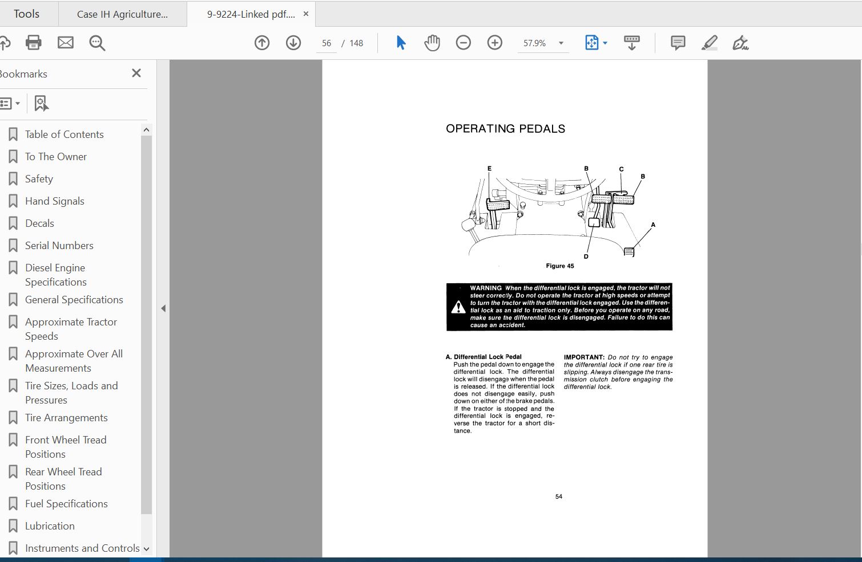Zoom in with the plus icon
862x562 pixels.
click(495, 43)
